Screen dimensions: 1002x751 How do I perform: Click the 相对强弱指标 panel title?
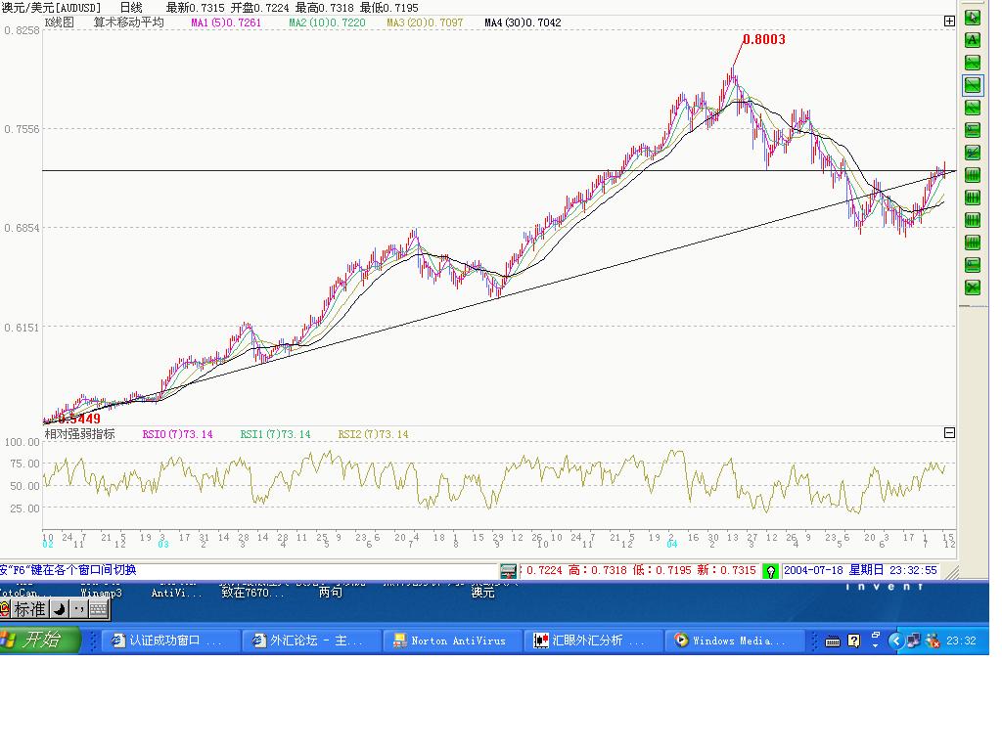tap(79, 434)
